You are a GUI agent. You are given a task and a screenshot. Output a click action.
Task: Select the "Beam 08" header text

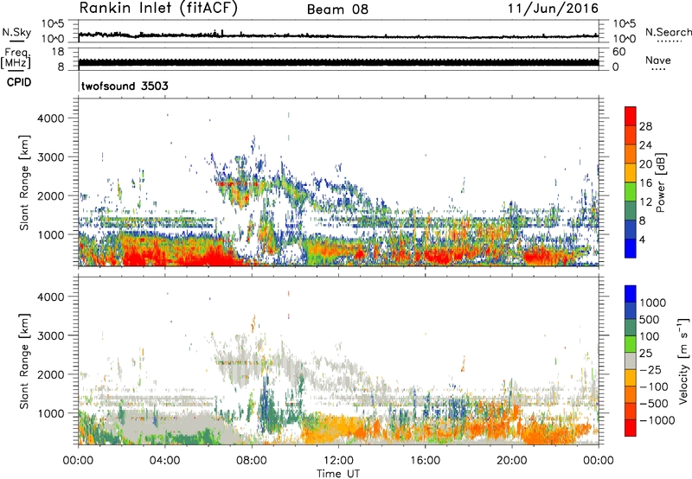tap(337, 10)
